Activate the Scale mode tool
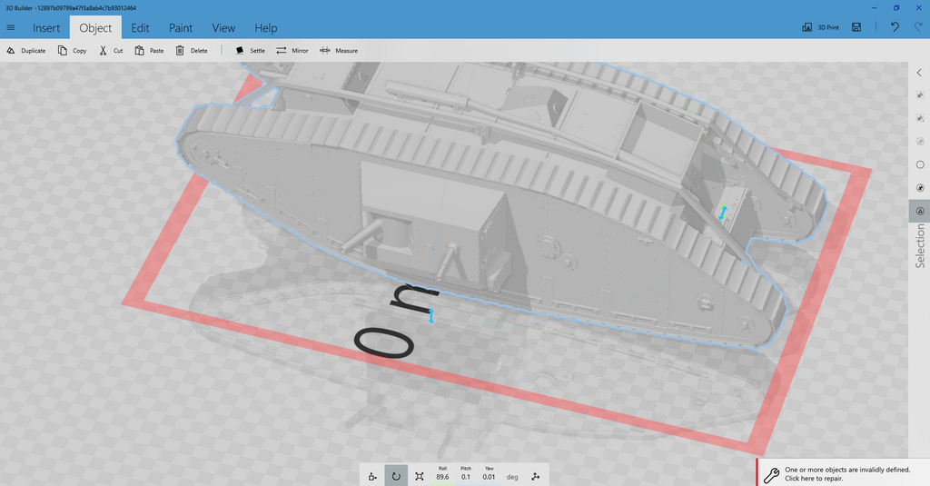 (419, 475)
